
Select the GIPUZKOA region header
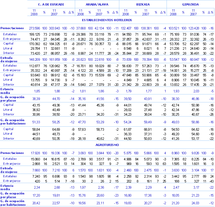[x=190, y=5]
